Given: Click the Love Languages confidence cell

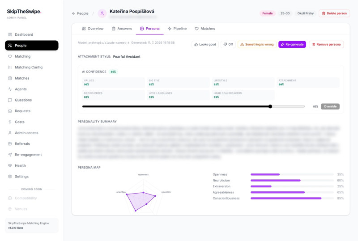Looking at the screenshot, I should 178,95.
